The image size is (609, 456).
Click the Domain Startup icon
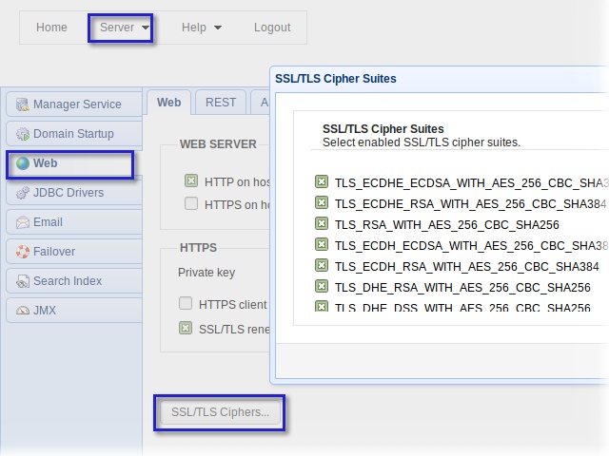(23, 134)
